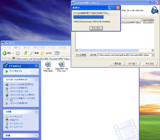Click copy this file (コピーする) task

[x=19, y=91]
